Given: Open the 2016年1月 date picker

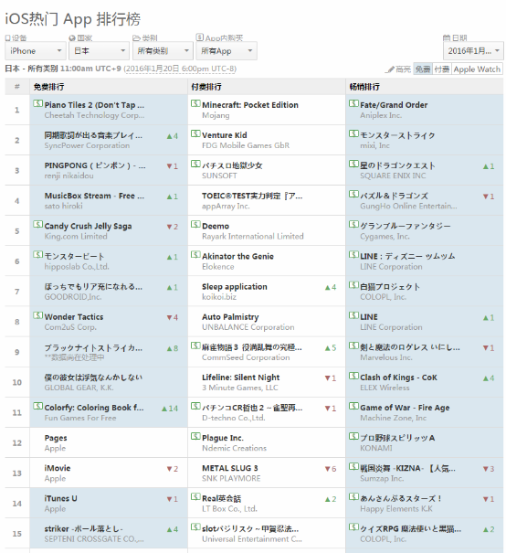Looking at the screenshot, I should pyautogui.click(x=473, y=51).
